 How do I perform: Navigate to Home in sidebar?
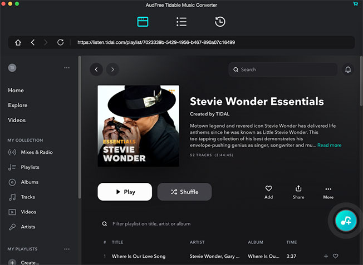(16, 91)
